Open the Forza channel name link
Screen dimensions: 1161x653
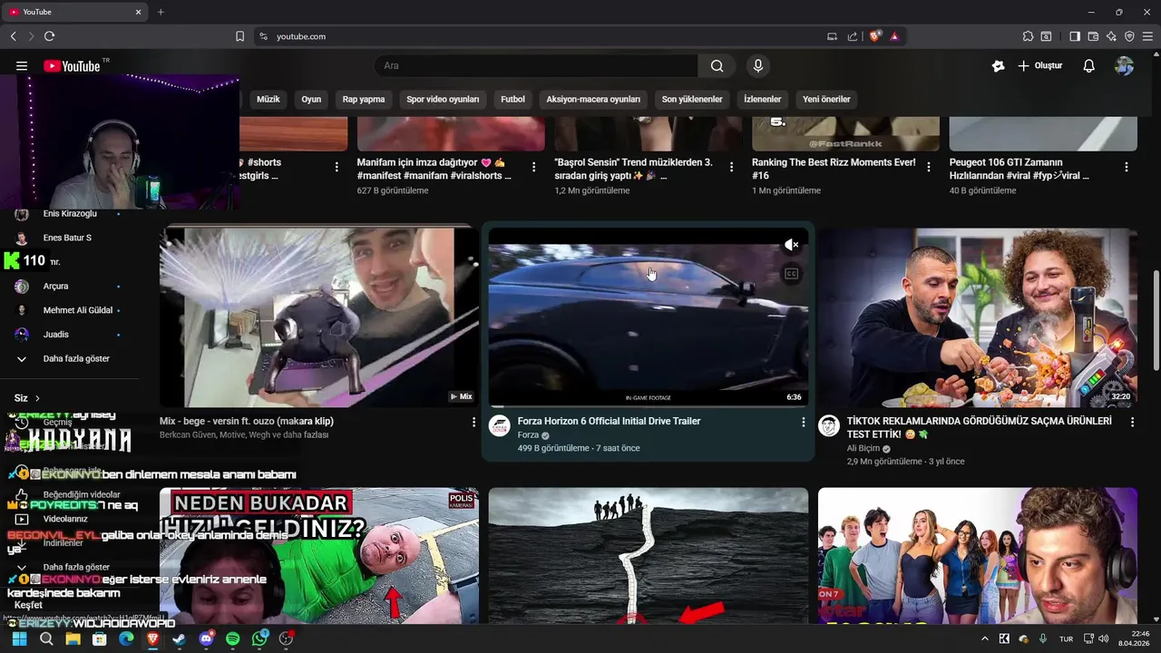click(x=528, y=435)
